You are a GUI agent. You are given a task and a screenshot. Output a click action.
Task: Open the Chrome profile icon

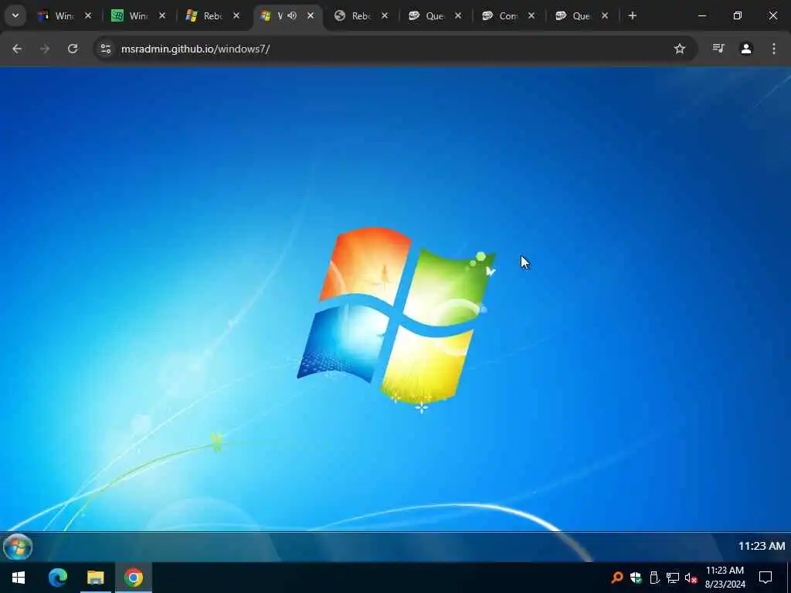click(746, 49)
